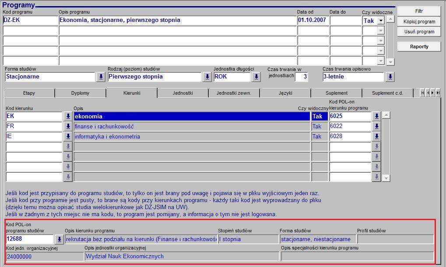Select the Kierunki tab
This screenshot has height=267, width=446.
(132, 93)
